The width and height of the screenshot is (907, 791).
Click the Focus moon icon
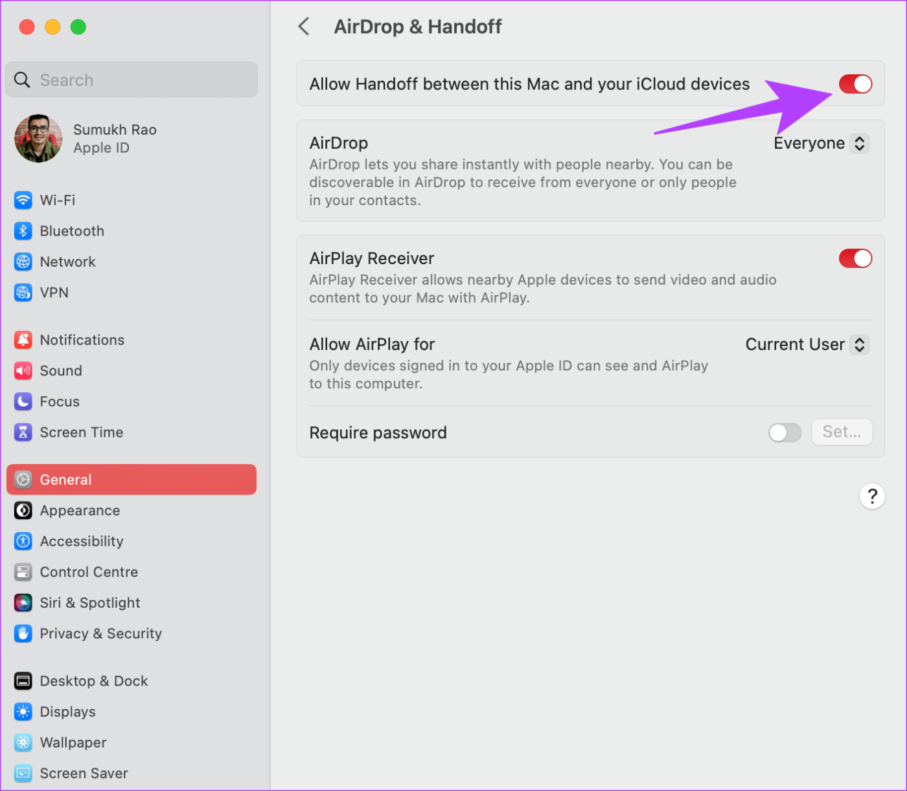[23, 401]
